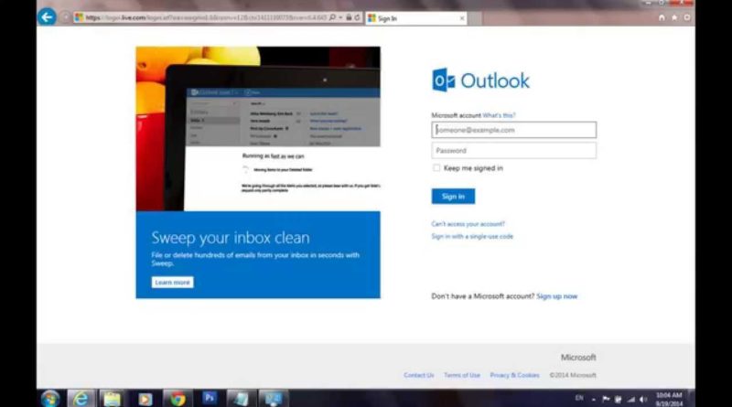Open Windows Explorer folder in taskbar

113,398
